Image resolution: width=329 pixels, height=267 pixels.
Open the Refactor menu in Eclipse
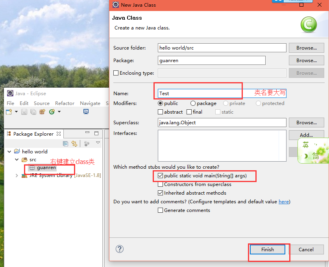[65, 103]
